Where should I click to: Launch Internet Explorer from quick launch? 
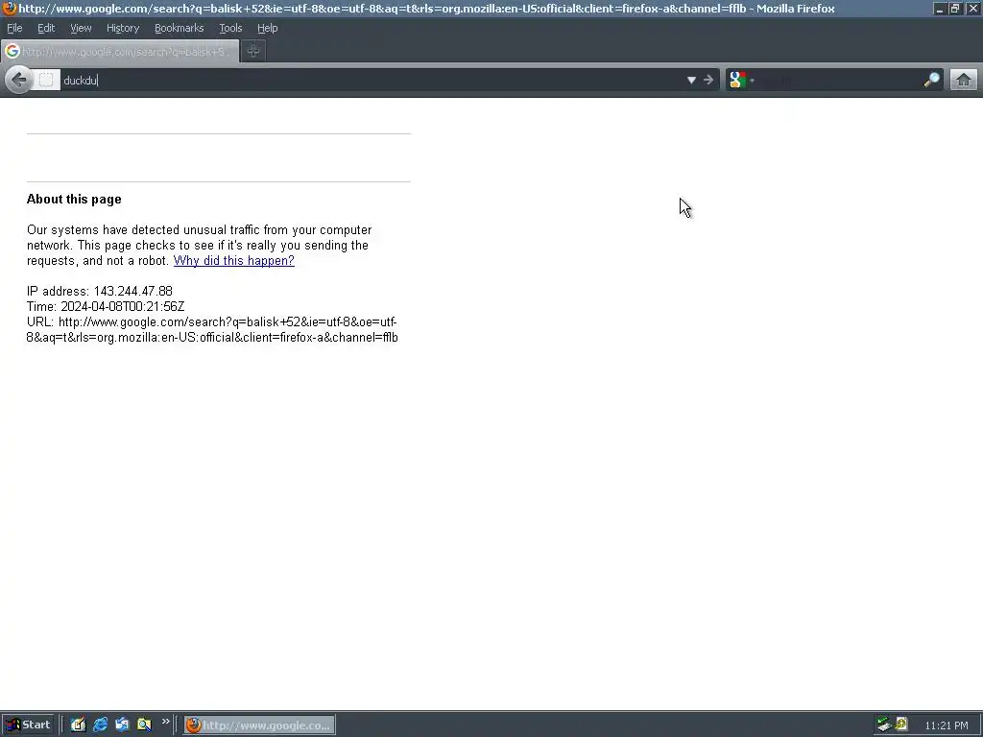click(100, 725)
